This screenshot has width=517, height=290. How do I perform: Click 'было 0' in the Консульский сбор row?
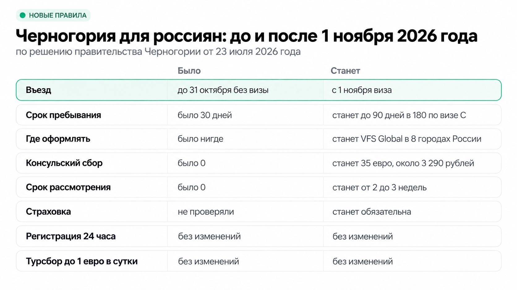(192, 163)
